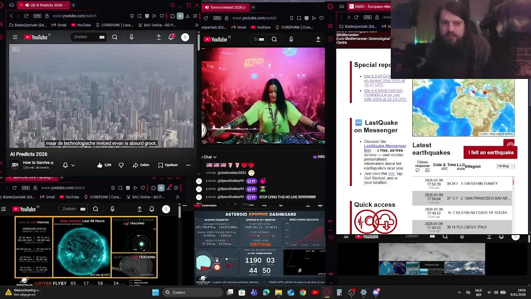Click I felt an earthquake button
The image size is (531, 299).
(491, 152)
